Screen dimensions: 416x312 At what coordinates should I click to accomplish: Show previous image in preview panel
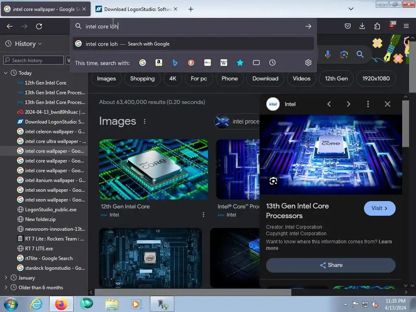[x=329, y=104]
